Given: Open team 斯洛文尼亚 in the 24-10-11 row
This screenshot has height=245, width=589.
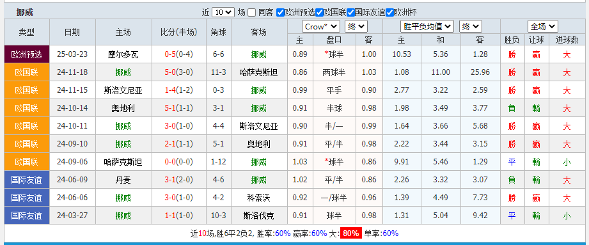Looking at the screenshot, I should tap(259, 126).
